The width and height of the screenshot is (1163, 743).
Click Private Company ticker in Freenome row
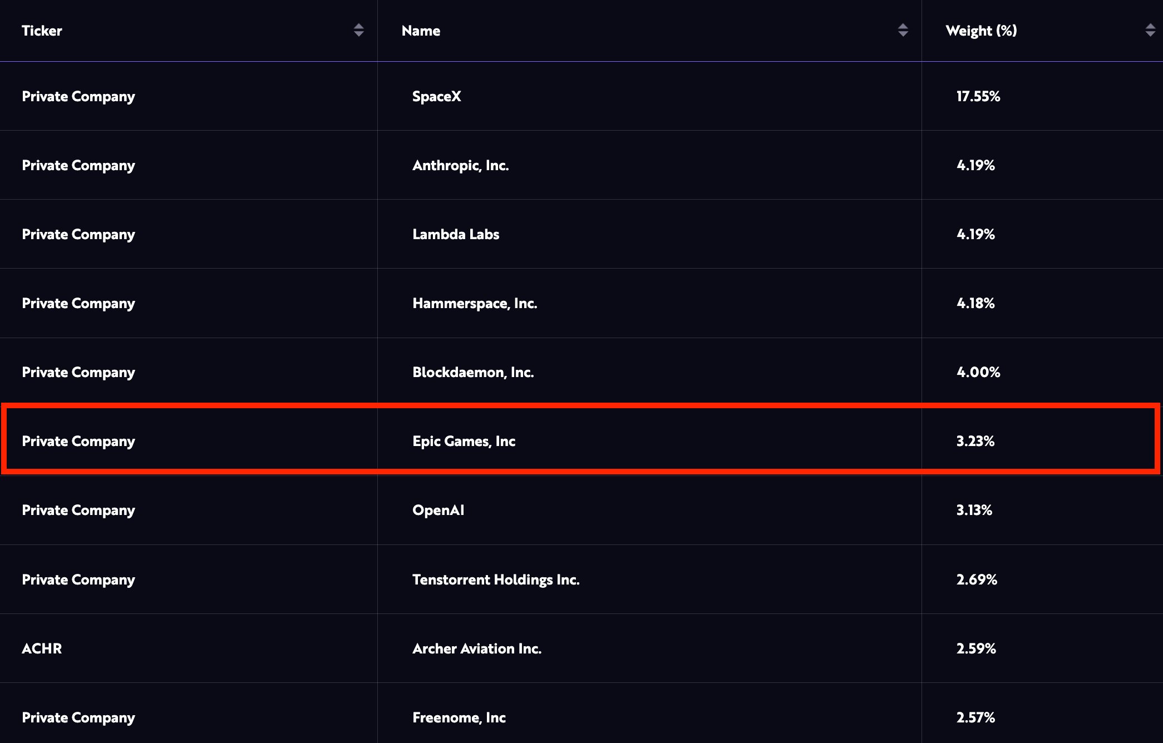(78, 718)
